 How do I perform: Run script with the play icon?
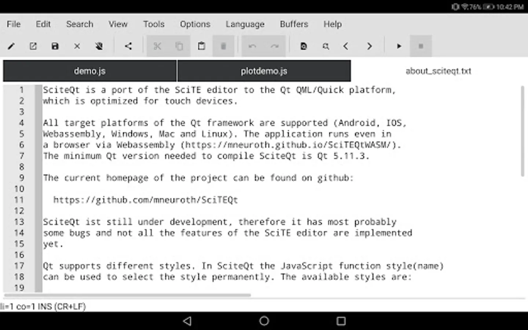coord(399,46)
